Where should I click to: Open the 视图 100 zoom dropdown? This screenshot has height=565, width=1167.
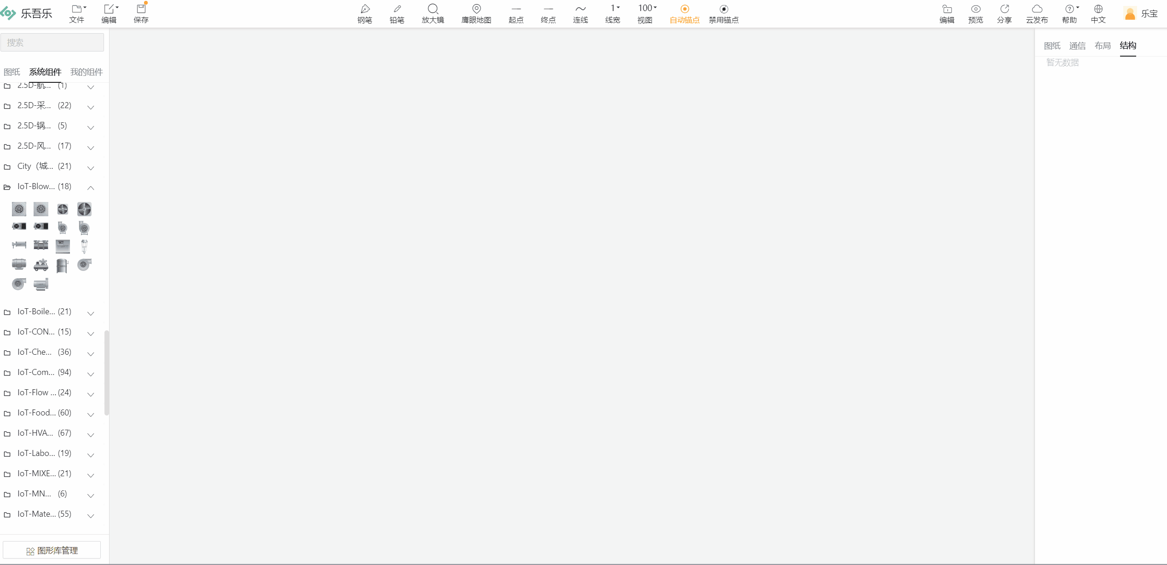(645, 13)
